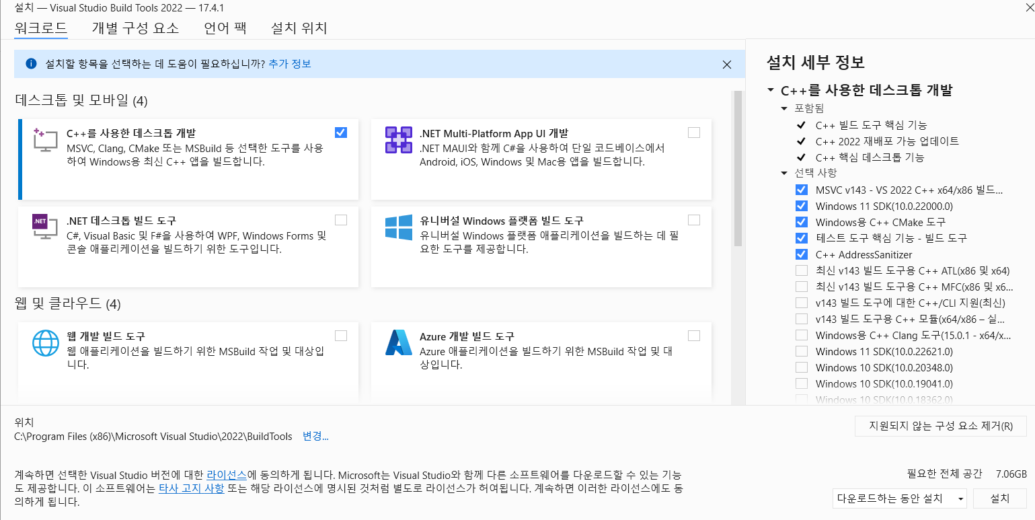Check the 유니버설 Windows 플랫폼 빌드 도구 checkbox

pos(694,220)
